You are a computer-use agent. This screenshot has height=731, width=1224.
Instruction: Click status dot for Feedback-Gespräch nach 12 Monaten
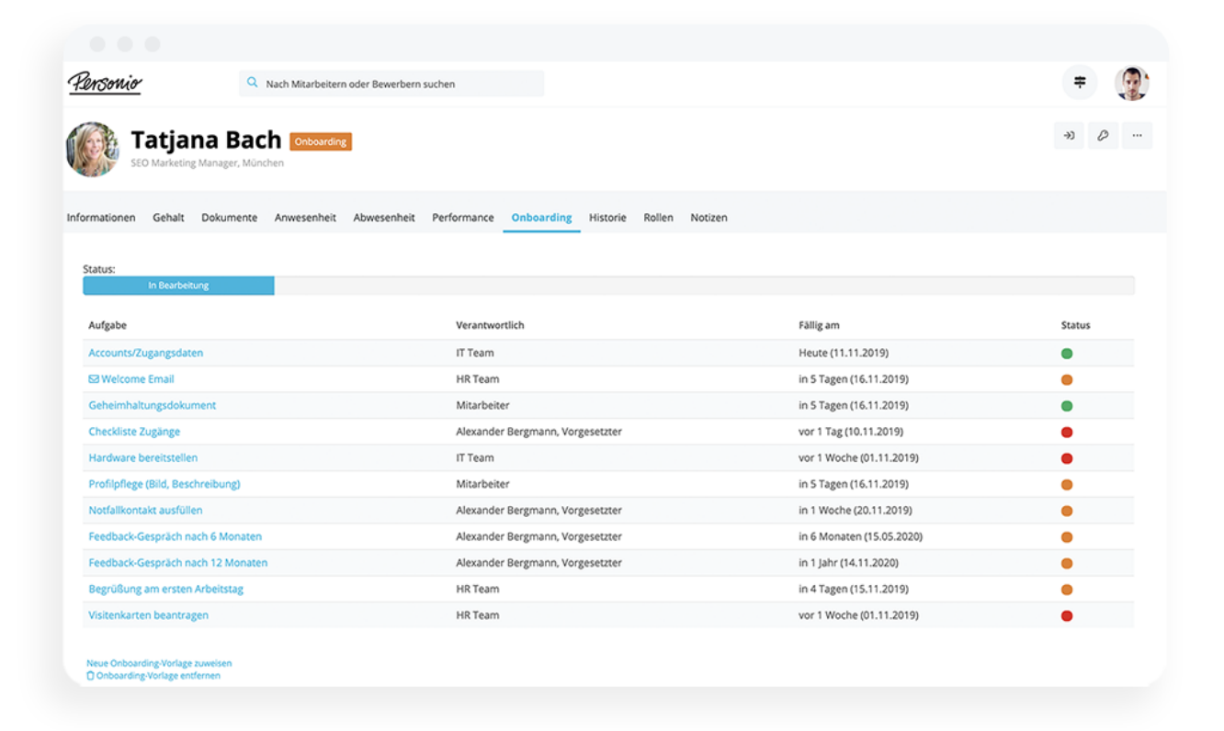coord(1067,563)
